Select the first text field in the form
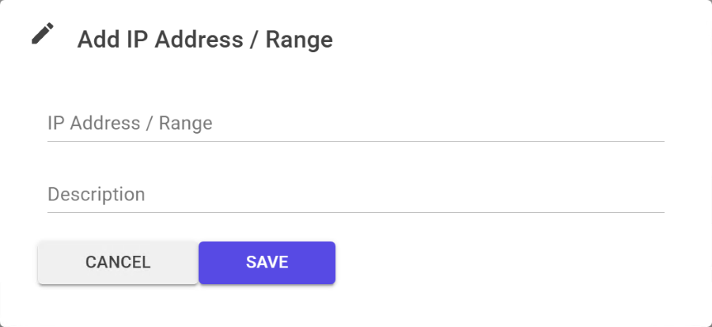Image resolution: width=712 pixels, height=327 pixels. (x=355, y=124)
